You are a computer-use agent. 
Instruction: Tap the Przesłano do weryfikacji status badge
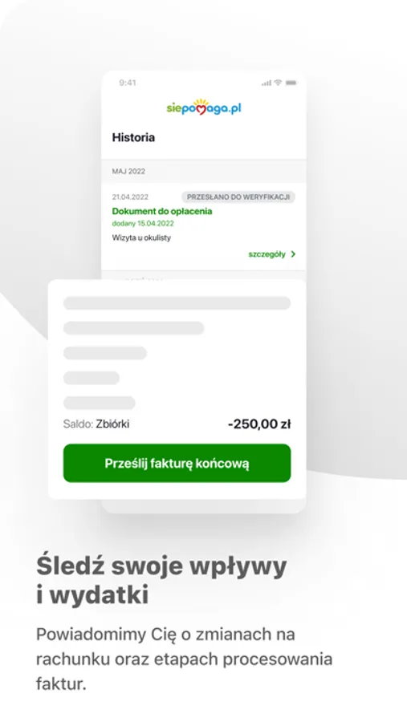(x=238, y=197)
